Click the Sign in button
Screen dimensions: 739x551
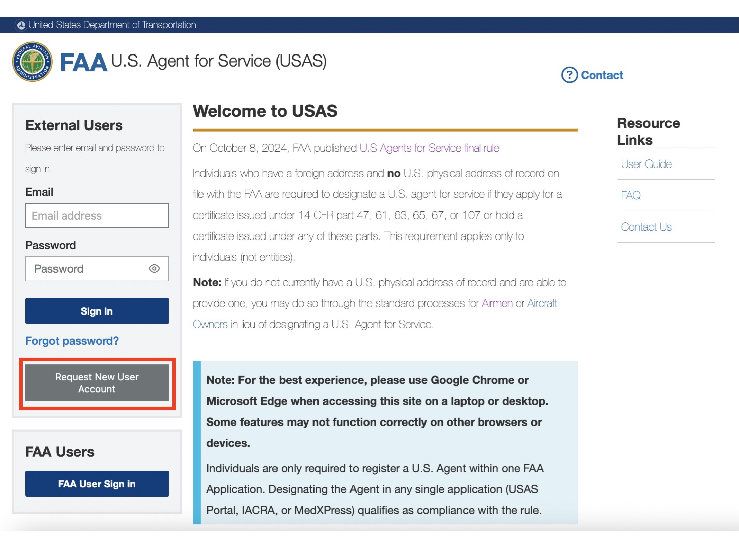pos(97,311)
